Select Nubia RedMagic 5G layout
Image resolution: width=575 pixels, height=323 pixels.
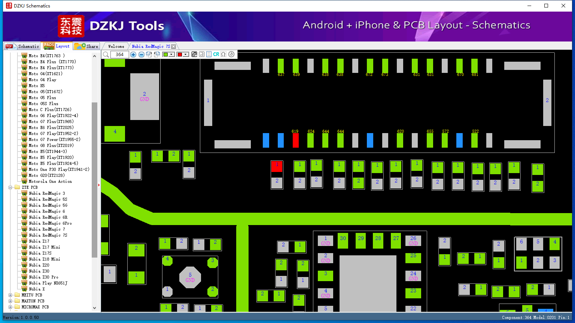click(x=48, y=205)
